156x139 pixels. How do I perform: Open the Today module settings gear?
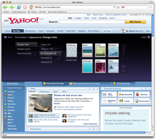coord(94,89)
